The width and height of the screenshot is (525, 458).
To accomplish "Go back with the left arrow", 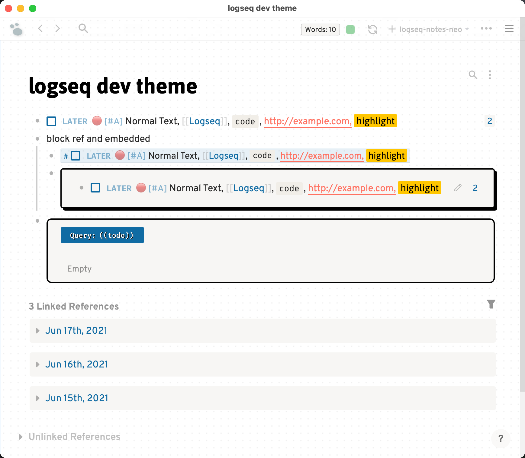I will 40,29.
